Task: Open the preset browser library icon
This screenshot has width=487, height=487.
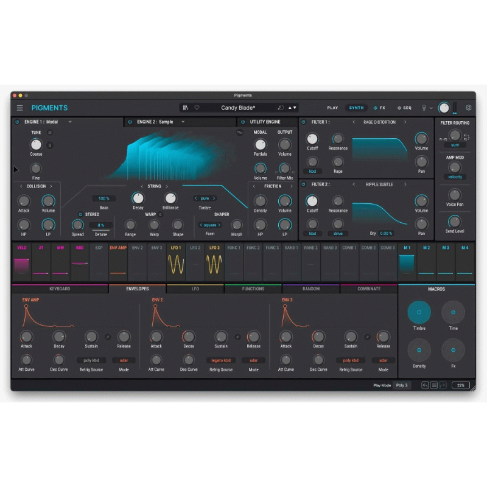Action: [x=186, y=108]
